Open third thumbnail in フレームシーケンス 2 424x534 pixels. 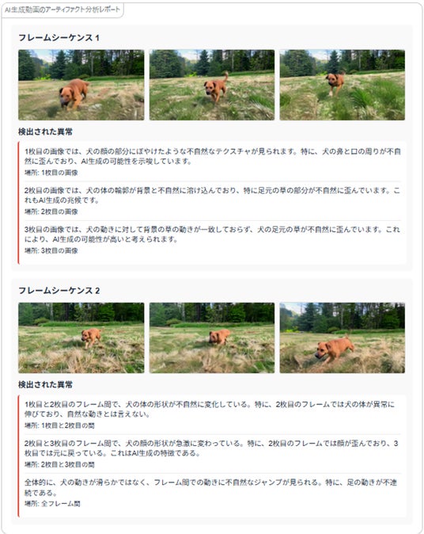pos(343,338)
